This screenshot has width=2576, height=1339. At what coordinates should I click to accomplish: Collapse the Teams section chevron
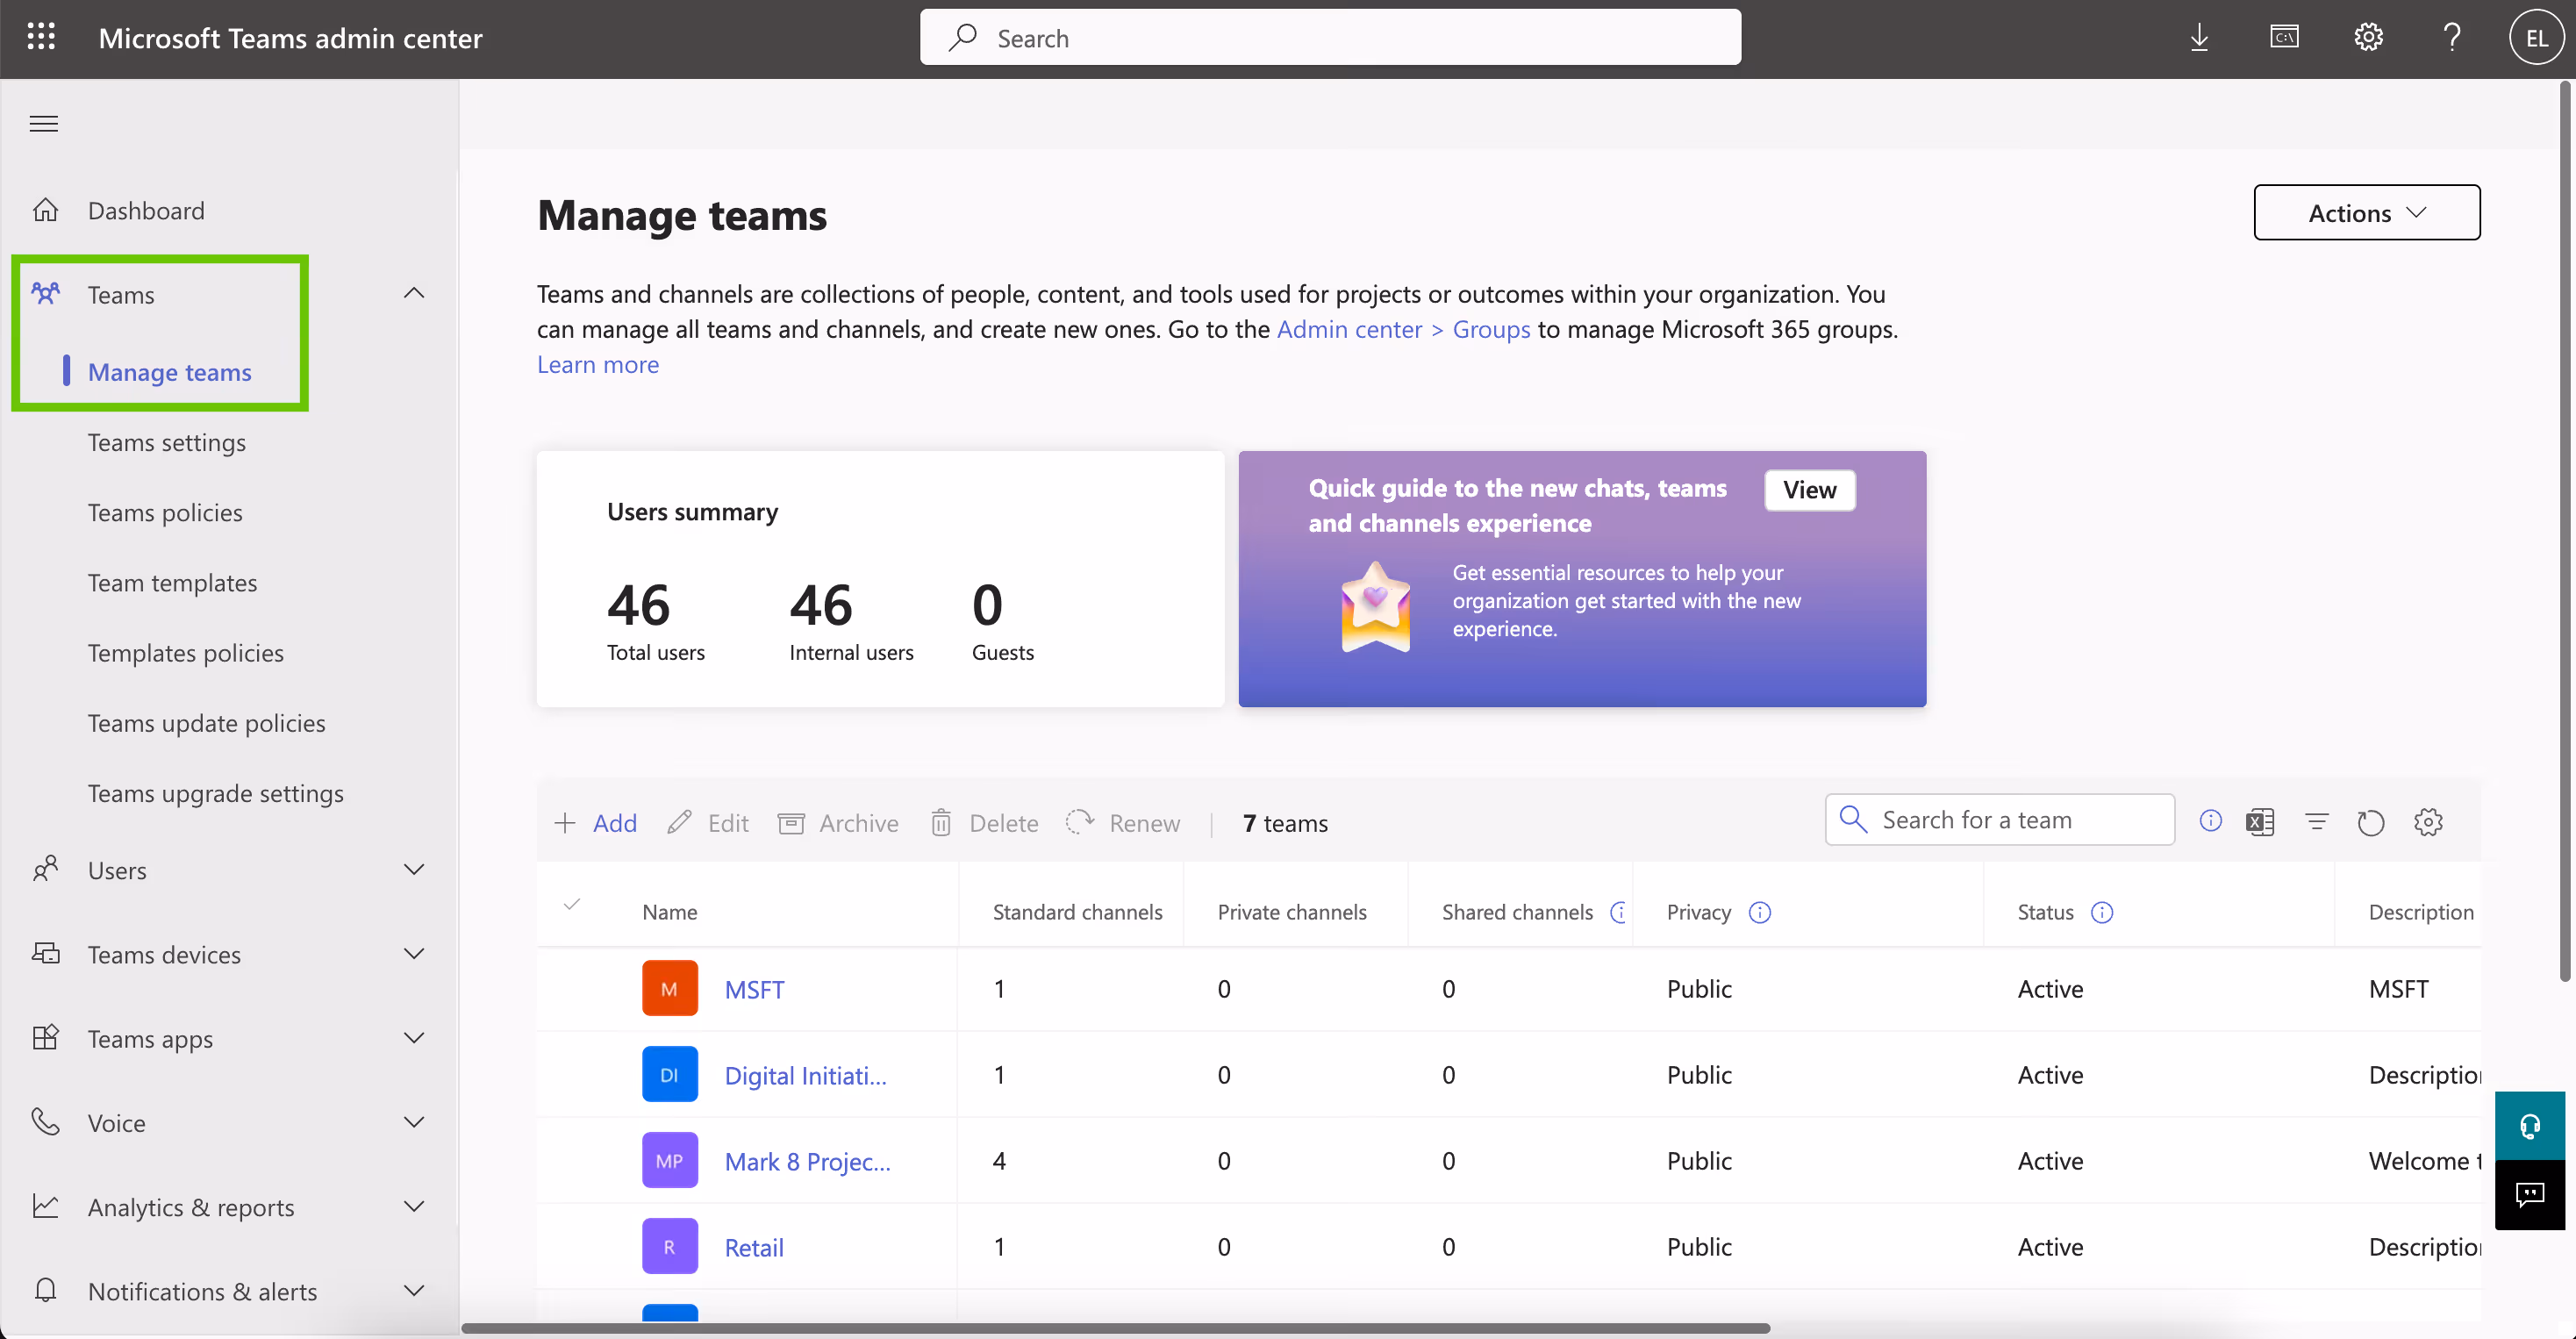pyautogui.click(x=414, y=293)
